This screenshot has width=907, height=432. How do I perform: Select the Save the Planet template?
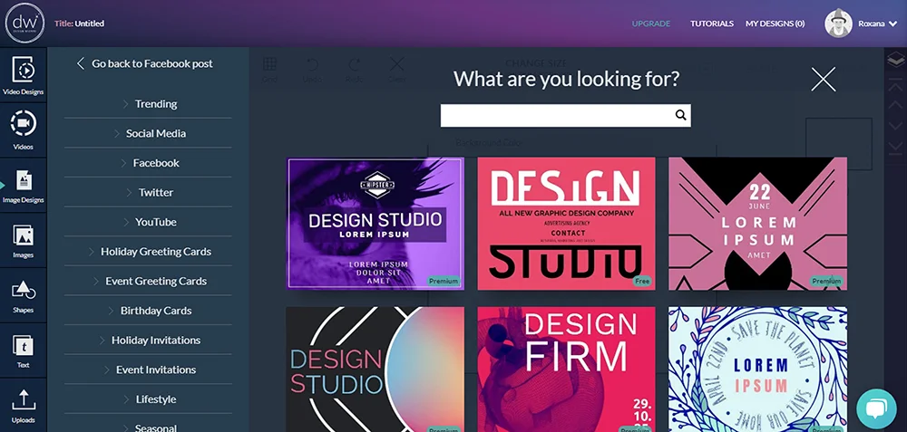coord(757,370)
